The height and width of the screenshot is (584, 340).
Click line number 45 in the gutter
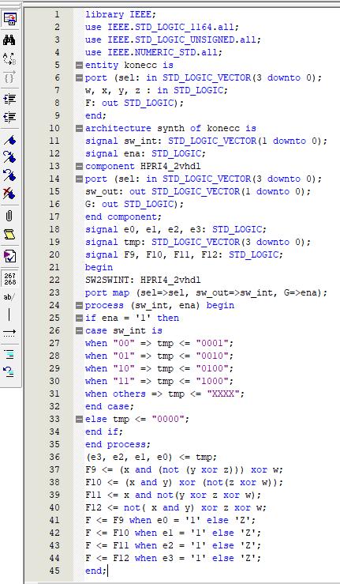click(54, 571)
